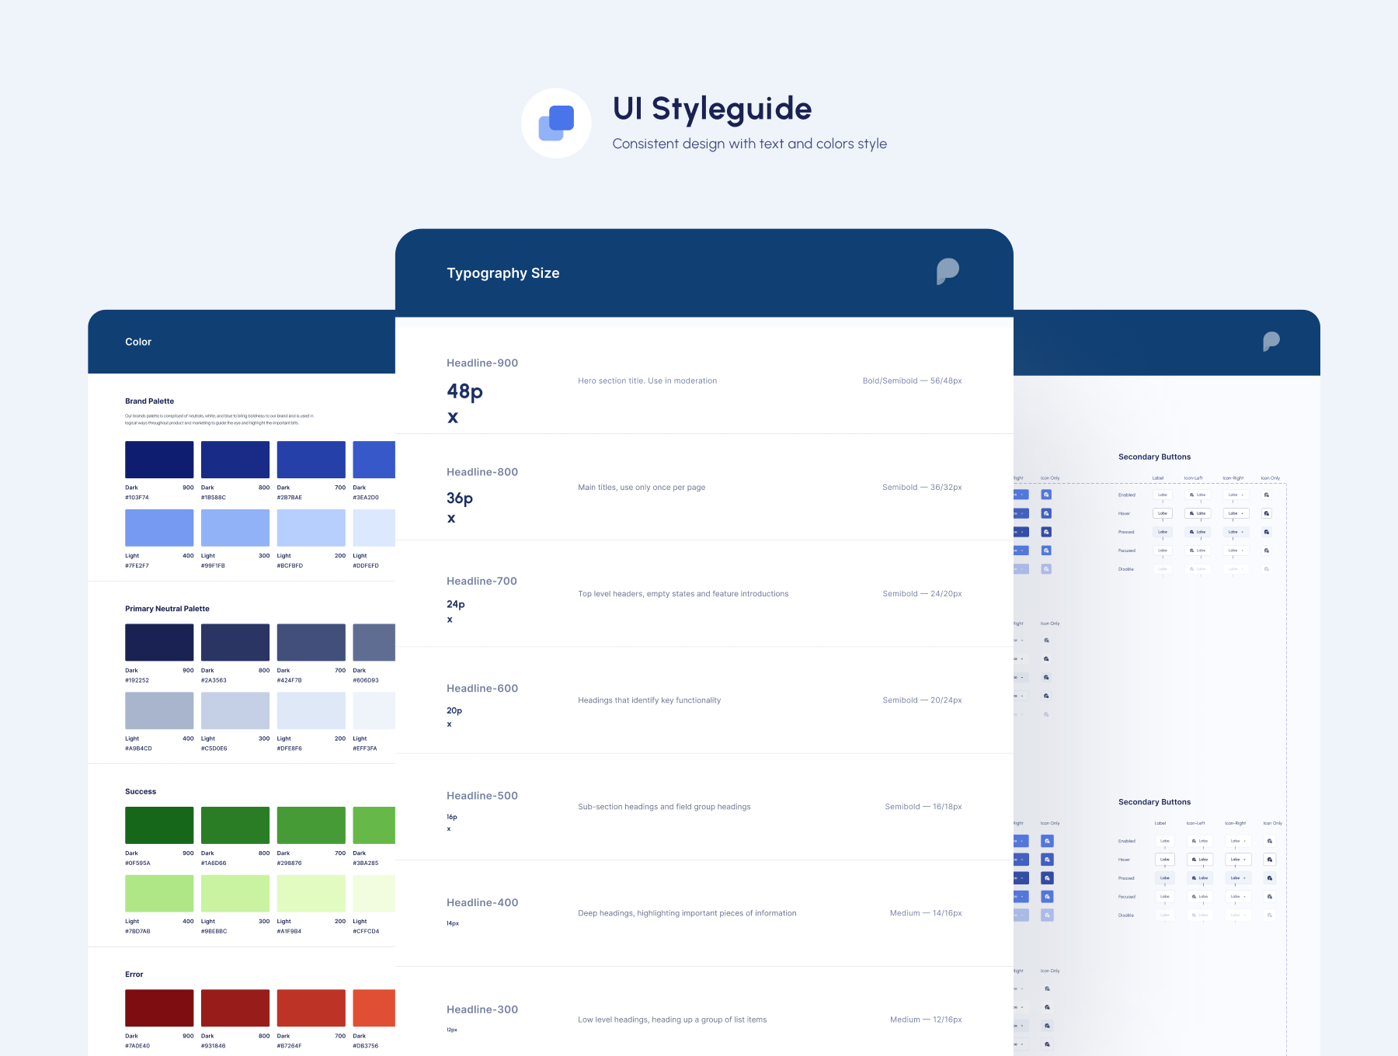Choose the Neutral Light 300 swatch #C5D0E6
This screenshot has width=1398, height=1056.
[x=235, y=710]
